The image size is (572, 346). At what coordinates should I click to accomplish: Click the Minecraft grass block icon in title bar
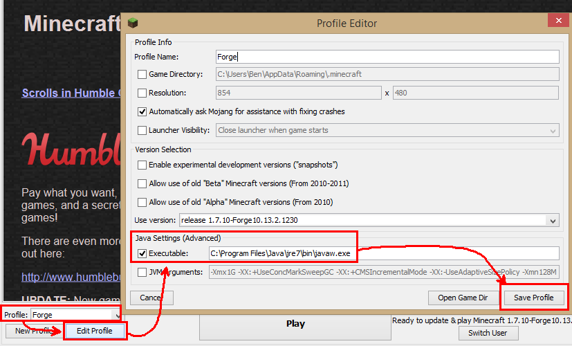[x=133, y=23]
